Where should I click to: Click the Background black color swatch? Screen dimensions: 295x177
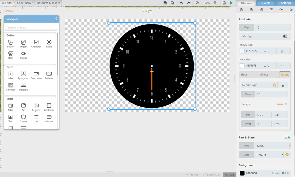coord(242,173)
